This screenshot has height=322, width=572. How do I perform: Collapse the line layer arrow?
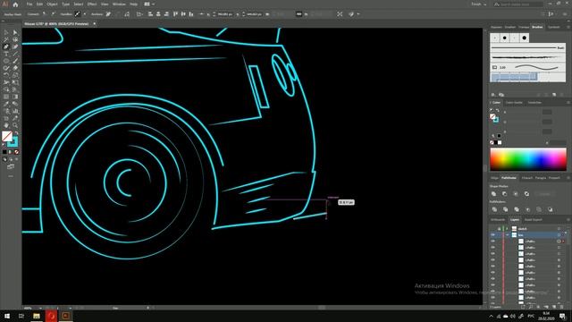tap(507, 235)
